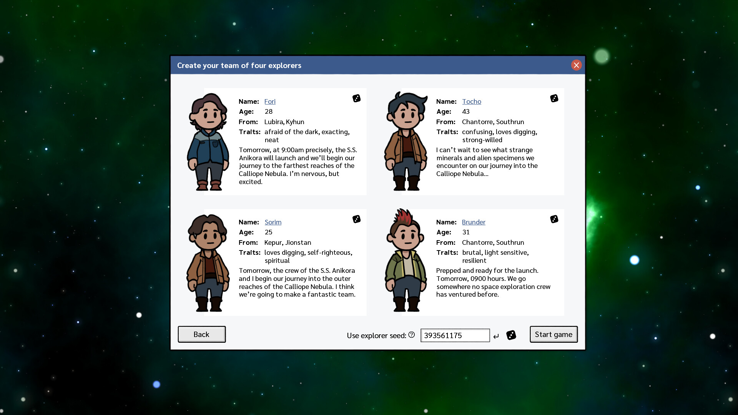738x415 pixels.
Task: Click Fori's character portrait
Action: click(208, 142)
